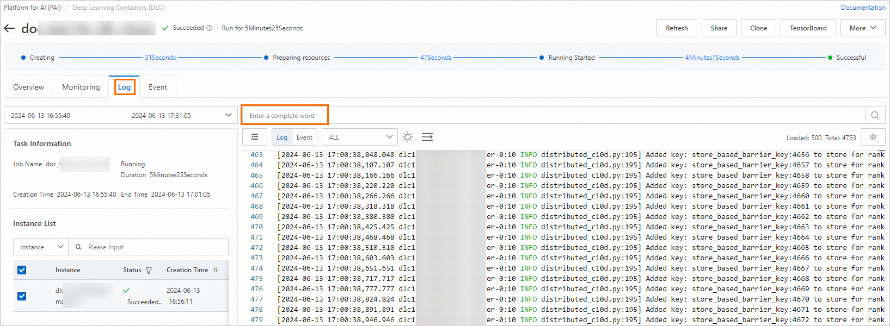Open the ALL log level dropdown
This screenshot has height=326, width=890.
[x=359, y=137]
